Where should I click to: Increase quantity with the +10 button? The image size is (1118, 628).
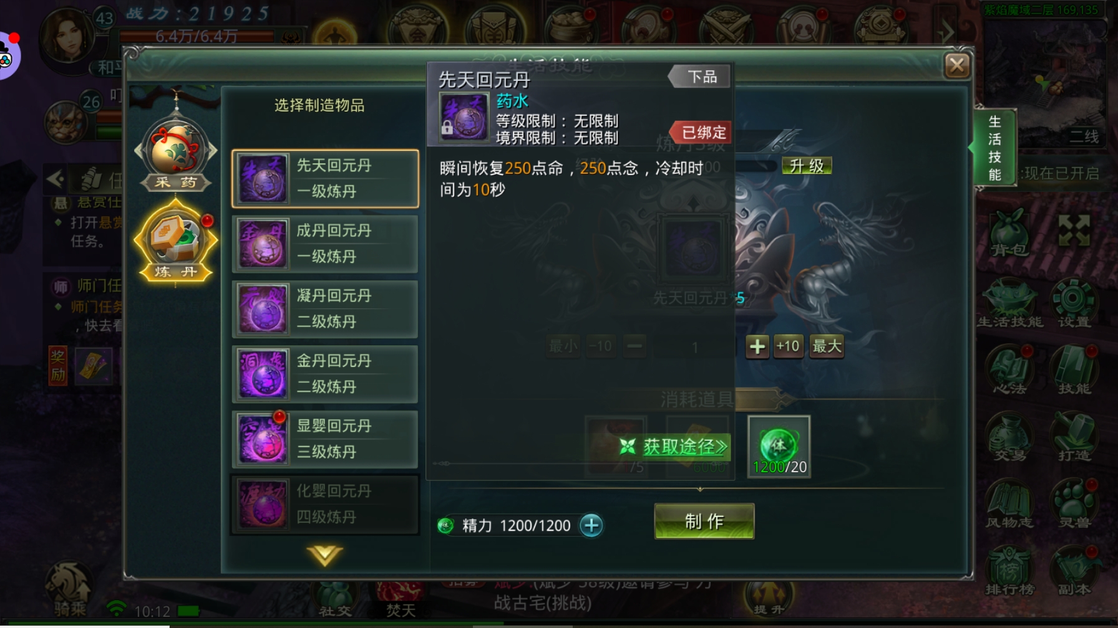pos(788,346)
